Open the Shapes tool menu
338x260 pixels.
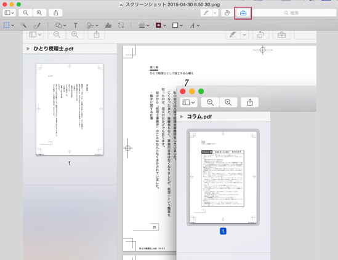(x=60, y=25)
